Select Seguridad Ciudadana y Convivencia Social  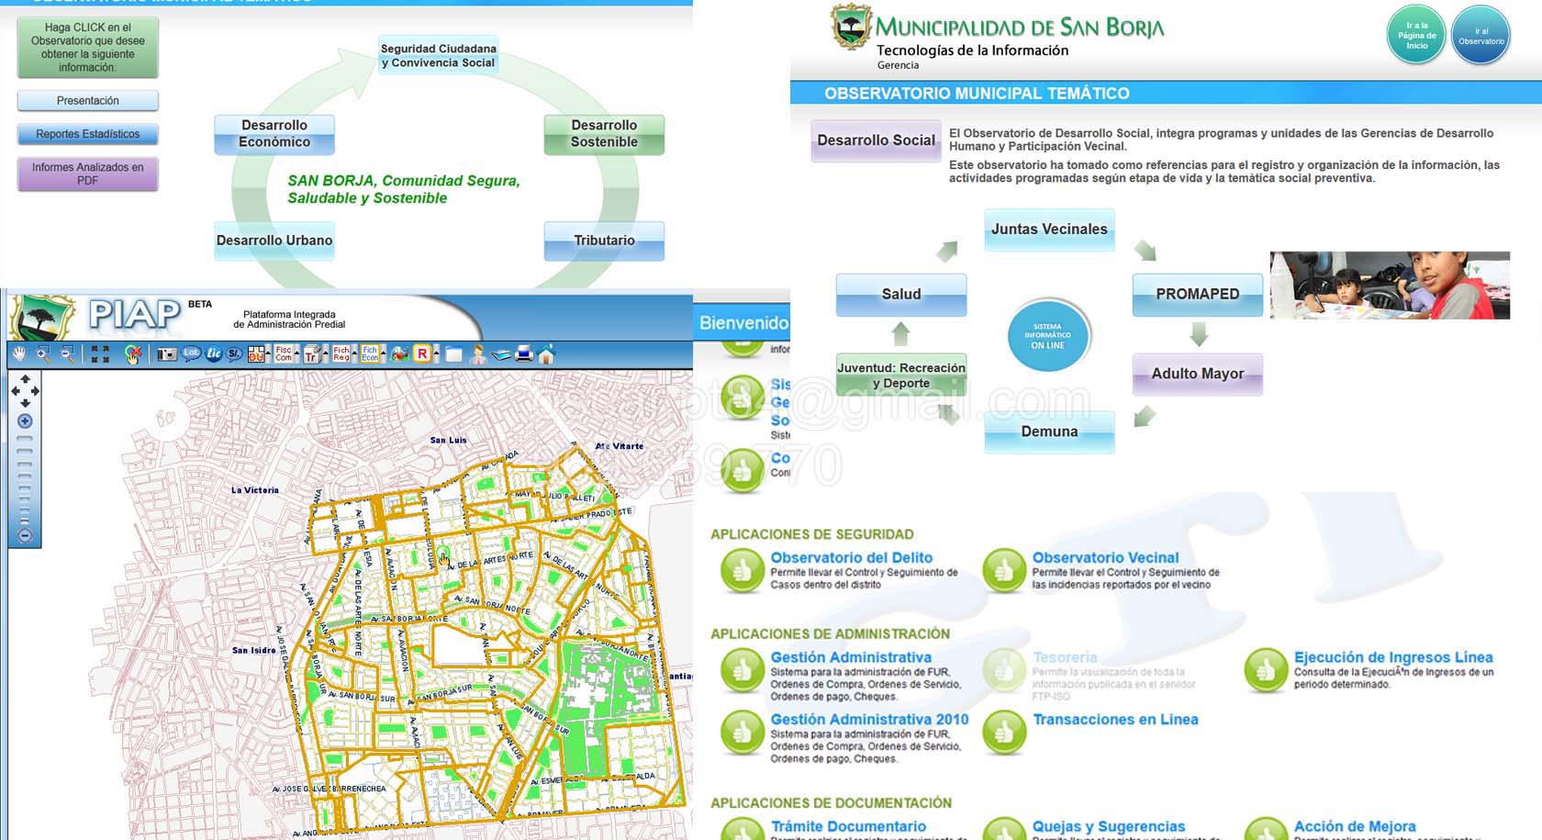pyautogui.click(x=439, y=55)
